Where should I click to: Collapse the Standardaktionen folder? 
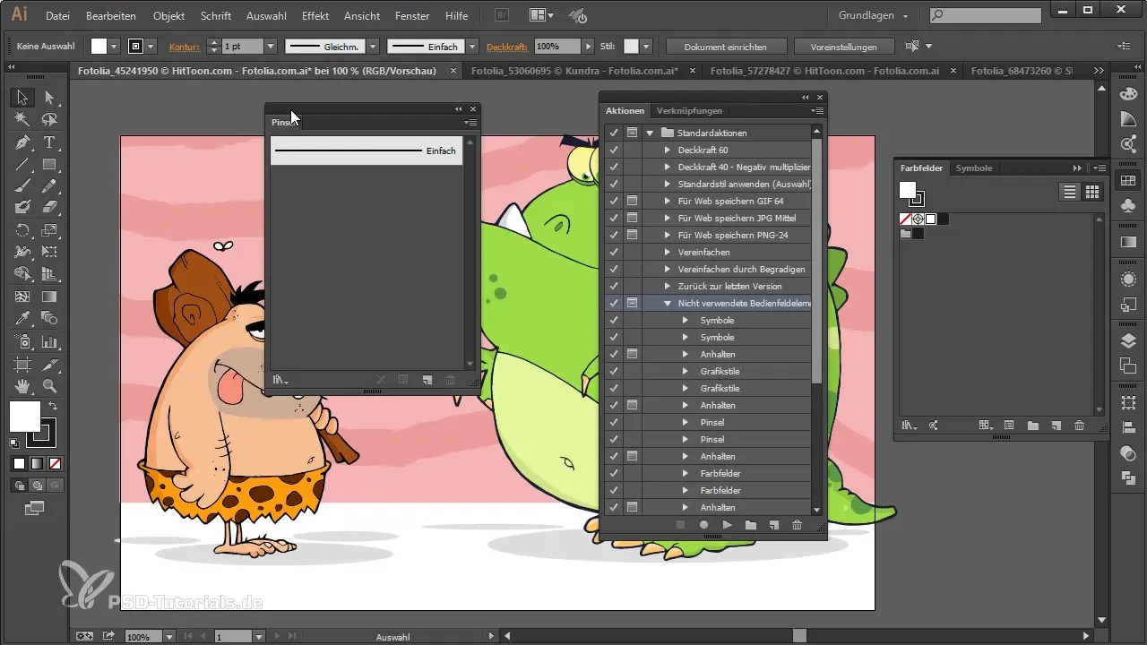pyautogui.click(x=650, y=133)
